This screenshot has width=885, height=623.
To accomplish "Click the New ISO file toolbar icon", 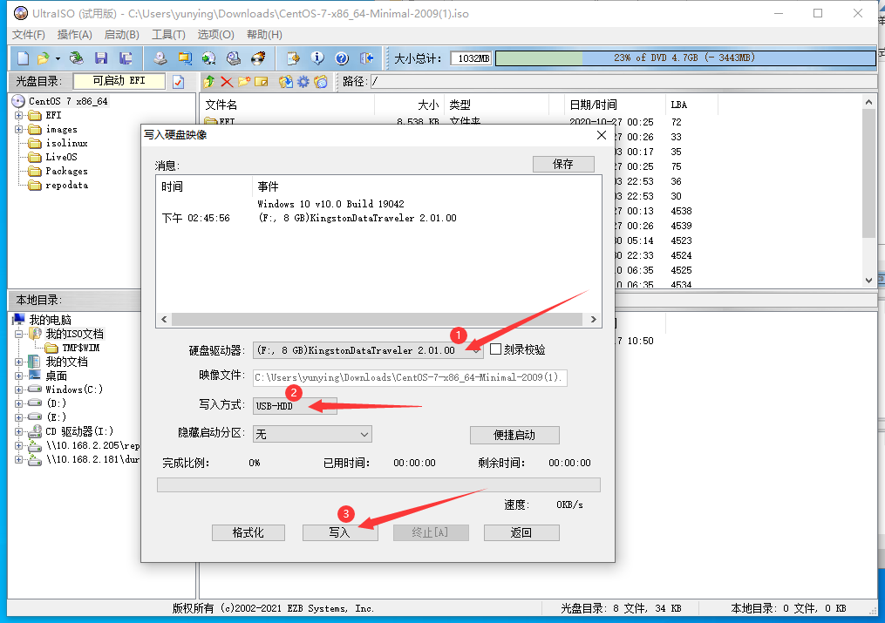I will point(24,58).
